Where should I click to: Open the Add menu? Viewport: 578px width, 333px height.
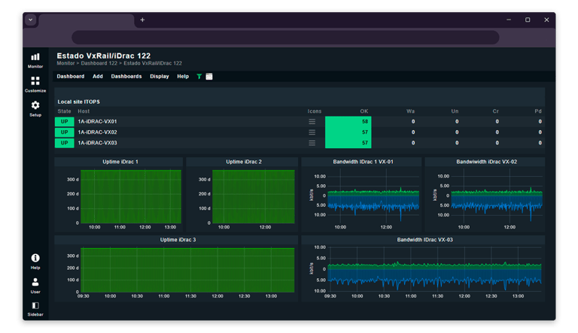pos(98,77)
